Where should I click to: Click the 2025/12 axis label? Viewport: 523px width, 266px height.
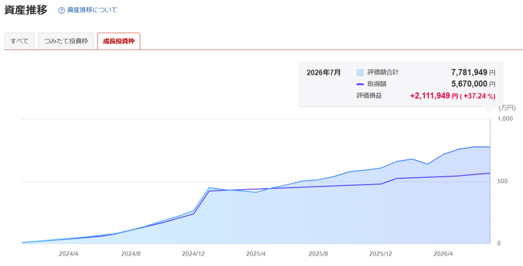click(x=381, y=254)
